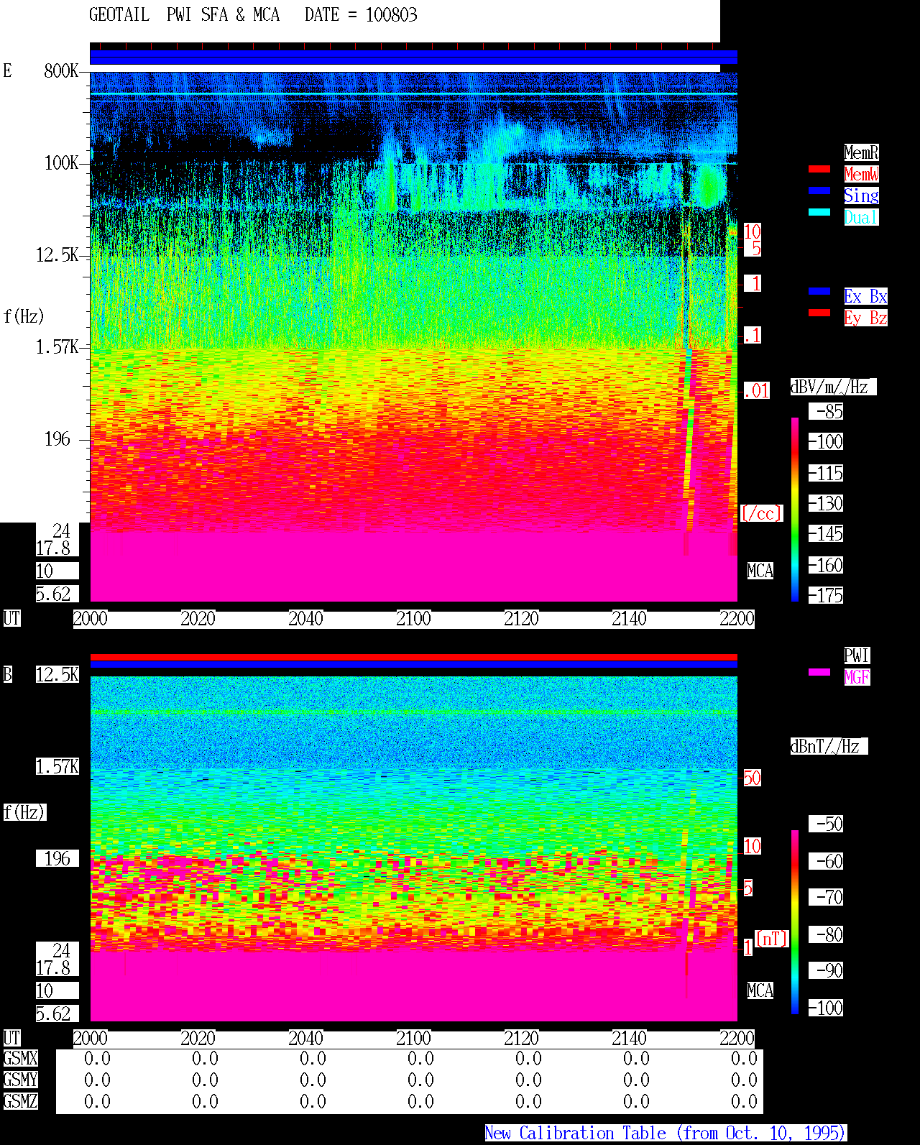Click the red .1 density tick label
The width and height of the screenshot is (920, 1145).
753,335
